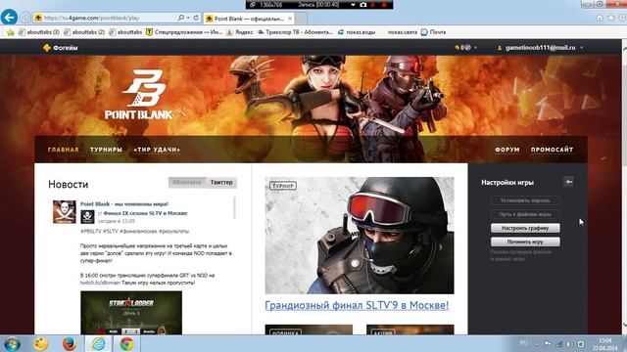This screenshot has width=627, height=352.
Task: Click the news feed scrollbar
Action: click(234, 207)
